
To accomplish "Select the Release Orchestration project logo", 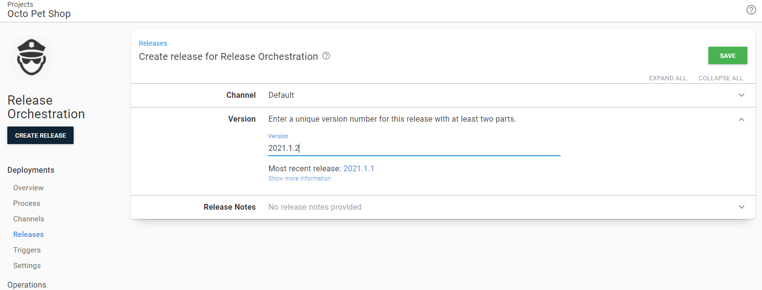I will click(31, 57).
